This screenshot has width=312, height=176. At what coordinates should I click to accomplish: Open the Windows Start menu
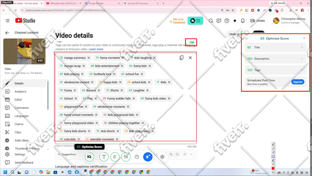[6, 172]
